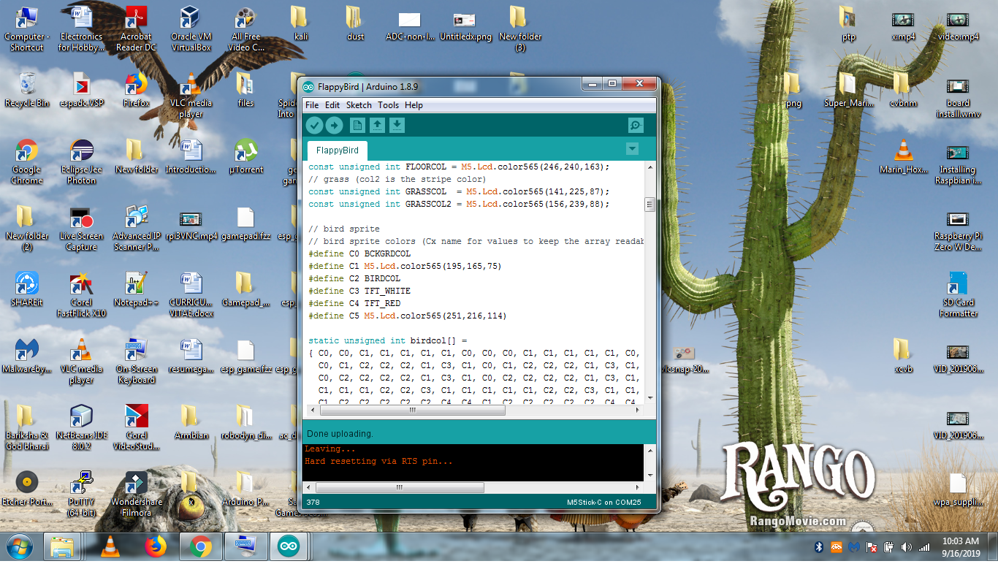This screenshot has width=998, height=580.
Task: Select the Wondershare Filmora desktop icon
Action: pyautogui.click(x=136, y=494)
